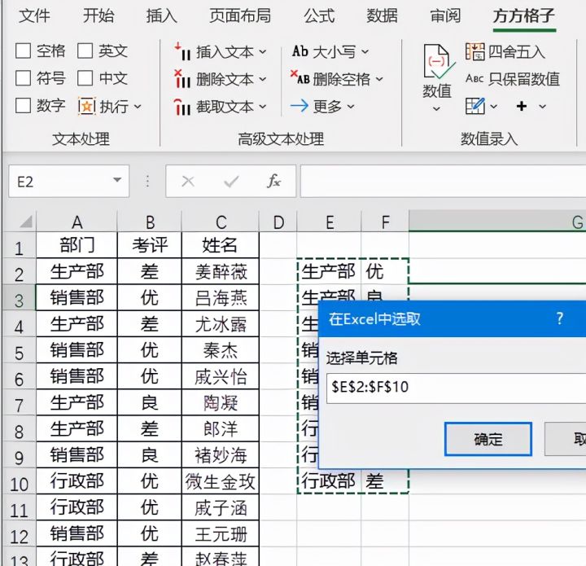
Task: Check the 英文 checkbox
Action: click(85, 50)
